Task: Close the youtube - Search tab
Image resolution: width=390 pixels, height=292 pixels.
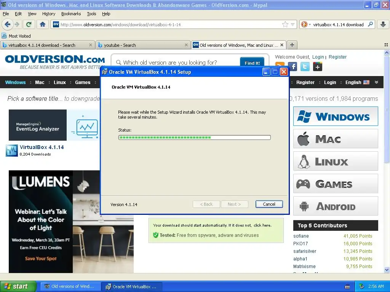Action: pyautogui.click(x=186, y=45)
